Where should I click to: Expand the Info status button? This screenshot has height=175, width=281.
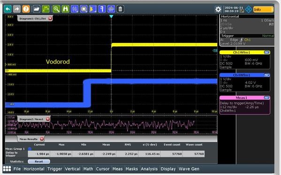click(264, 9)
